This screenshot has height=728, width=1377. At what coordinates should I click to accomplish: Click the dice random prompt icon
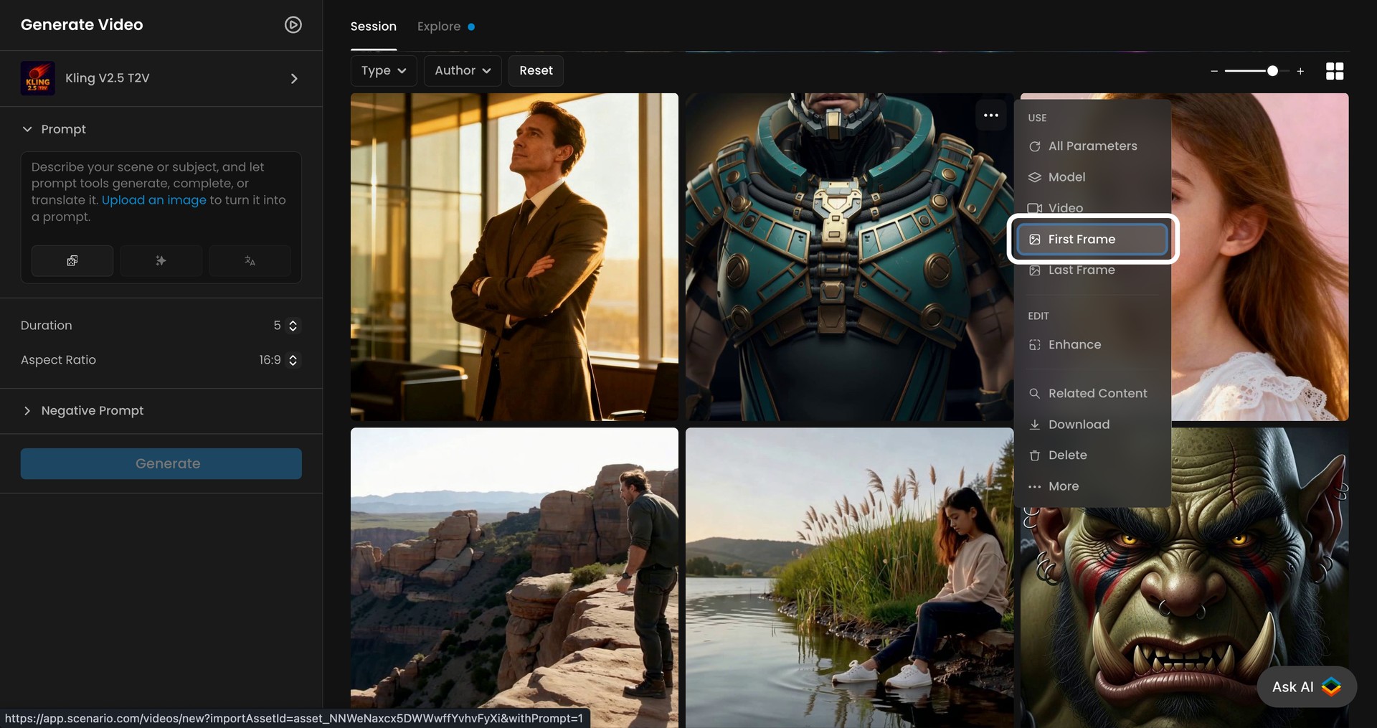[x=72, y=260]
